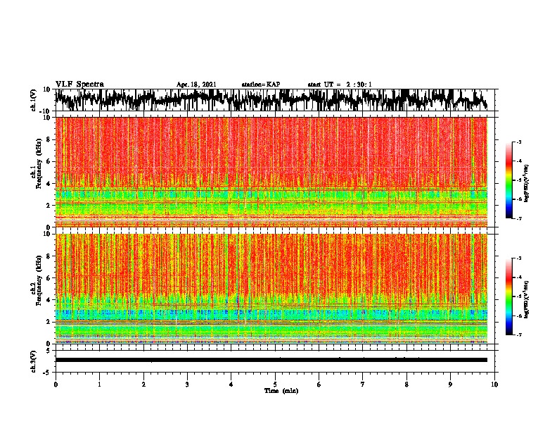Click time axis tick label "9"

coord(450,385)
